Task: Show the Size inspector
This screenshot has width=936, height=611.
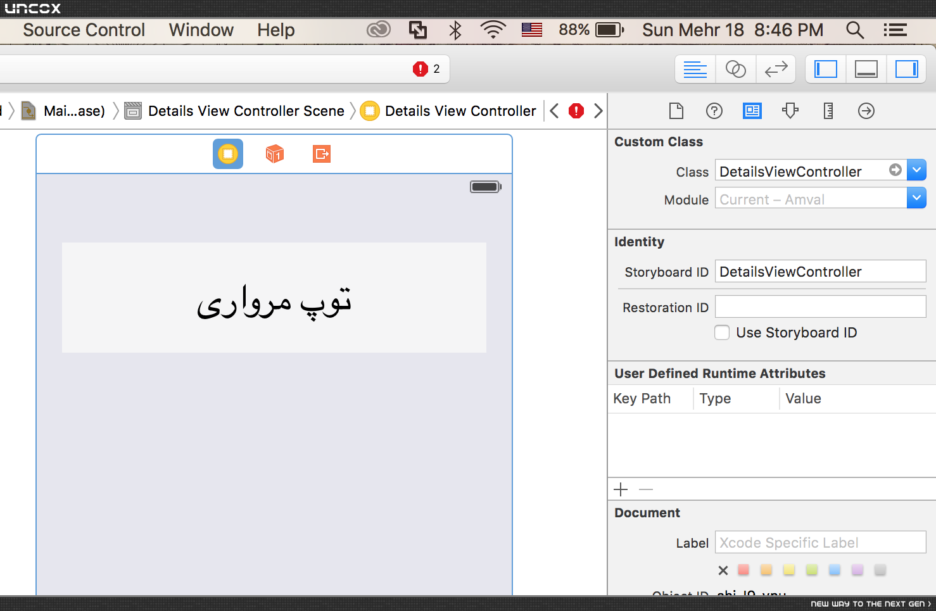Action: [x=828, y=111]
